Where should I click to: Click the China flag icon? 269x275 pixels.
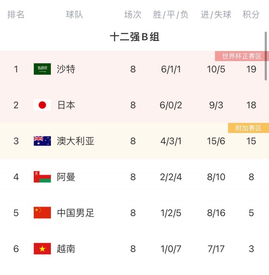pyautogui.click(x=42, y=212)
